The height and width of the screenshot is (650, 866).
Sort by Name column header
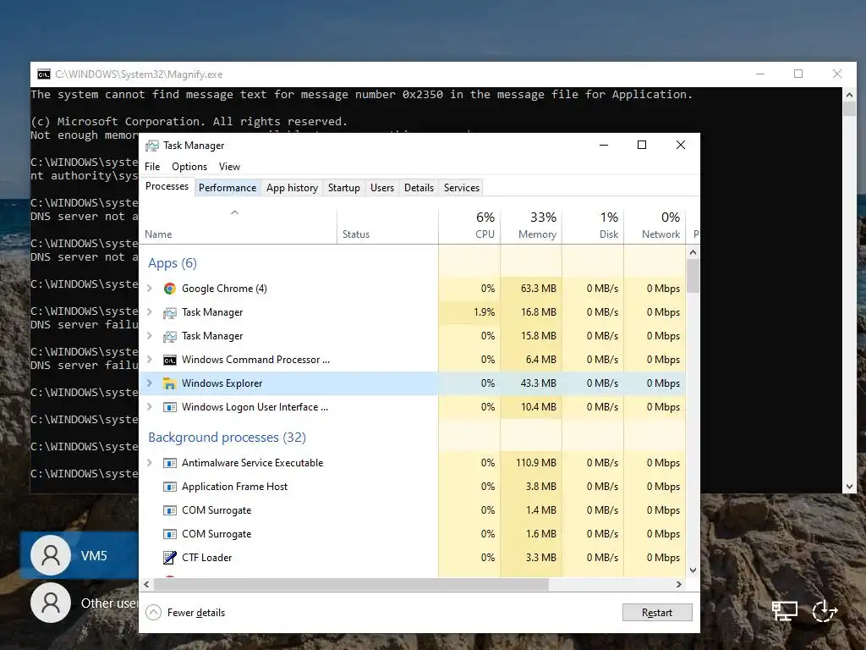tap(238, 225)
